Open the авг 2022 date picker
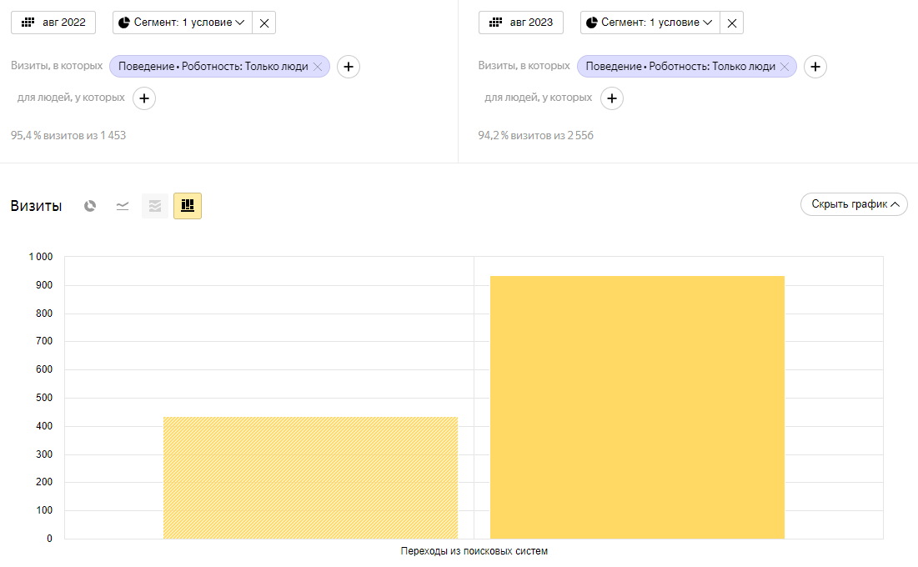Viewport: 918px width, 567px height. (x=53, y=23)
